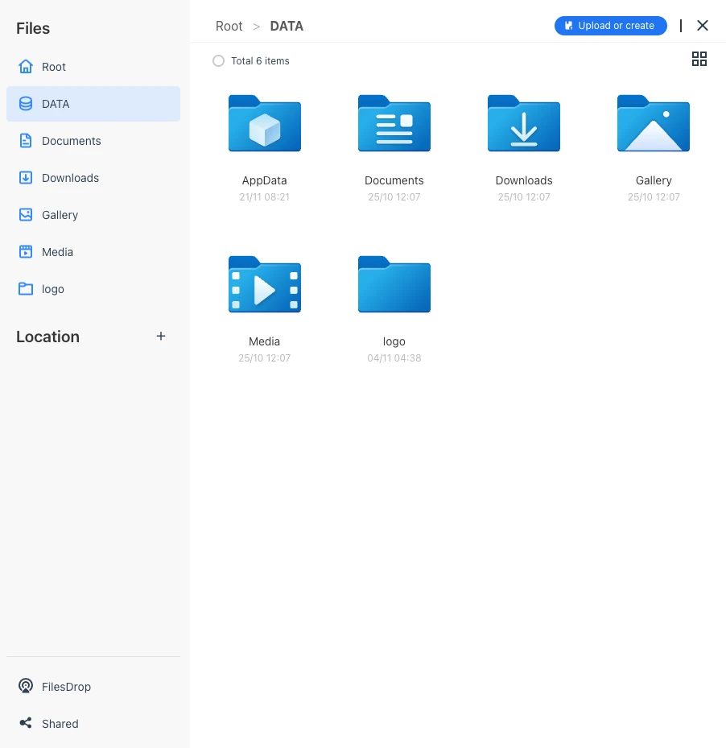Screen dimensions: 726x748
Task: Click the Total 6 items label
Action: pos(261,61)
